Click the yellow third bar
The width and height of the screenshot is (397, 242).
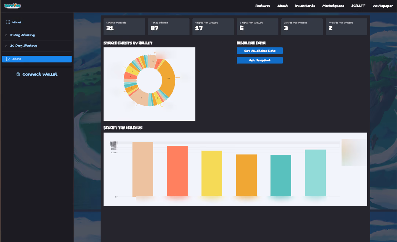pos(212,174)
